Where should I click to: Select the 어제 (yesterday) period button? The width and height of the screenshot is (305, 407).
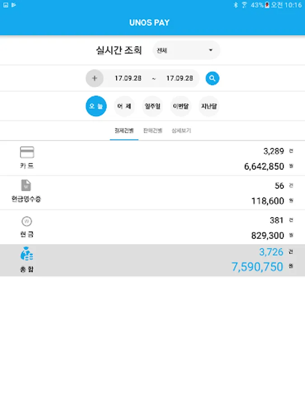coord(124,106)
